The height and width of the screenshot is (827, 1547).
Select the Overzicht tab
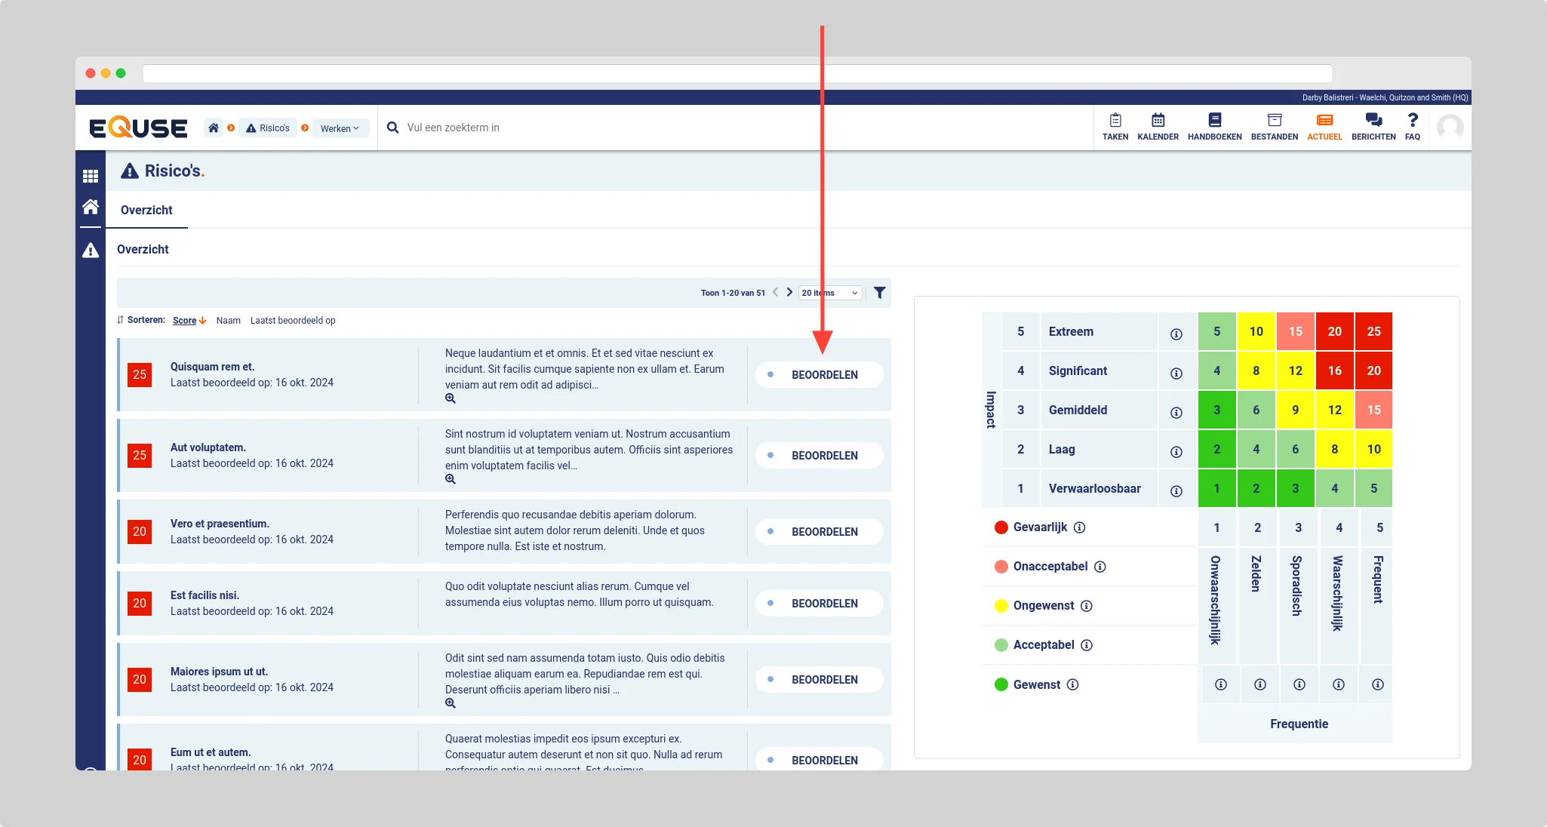pyautogui.click(x=146, y=211)
